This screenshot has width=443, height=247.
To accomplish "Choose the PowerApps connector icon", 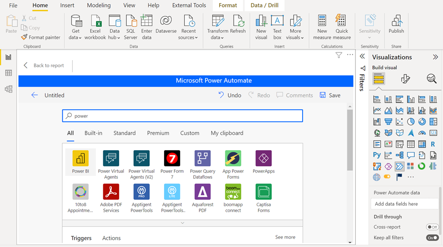I will click(x=263, y=158).
